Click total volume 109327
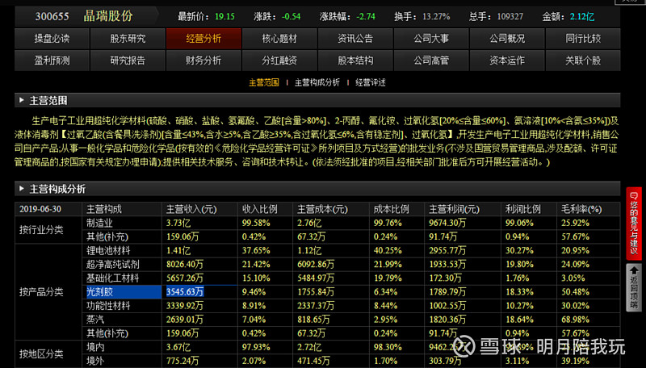The height and width of the screenshot is (368, 646). pyautogui.click(x=510, y=17)
